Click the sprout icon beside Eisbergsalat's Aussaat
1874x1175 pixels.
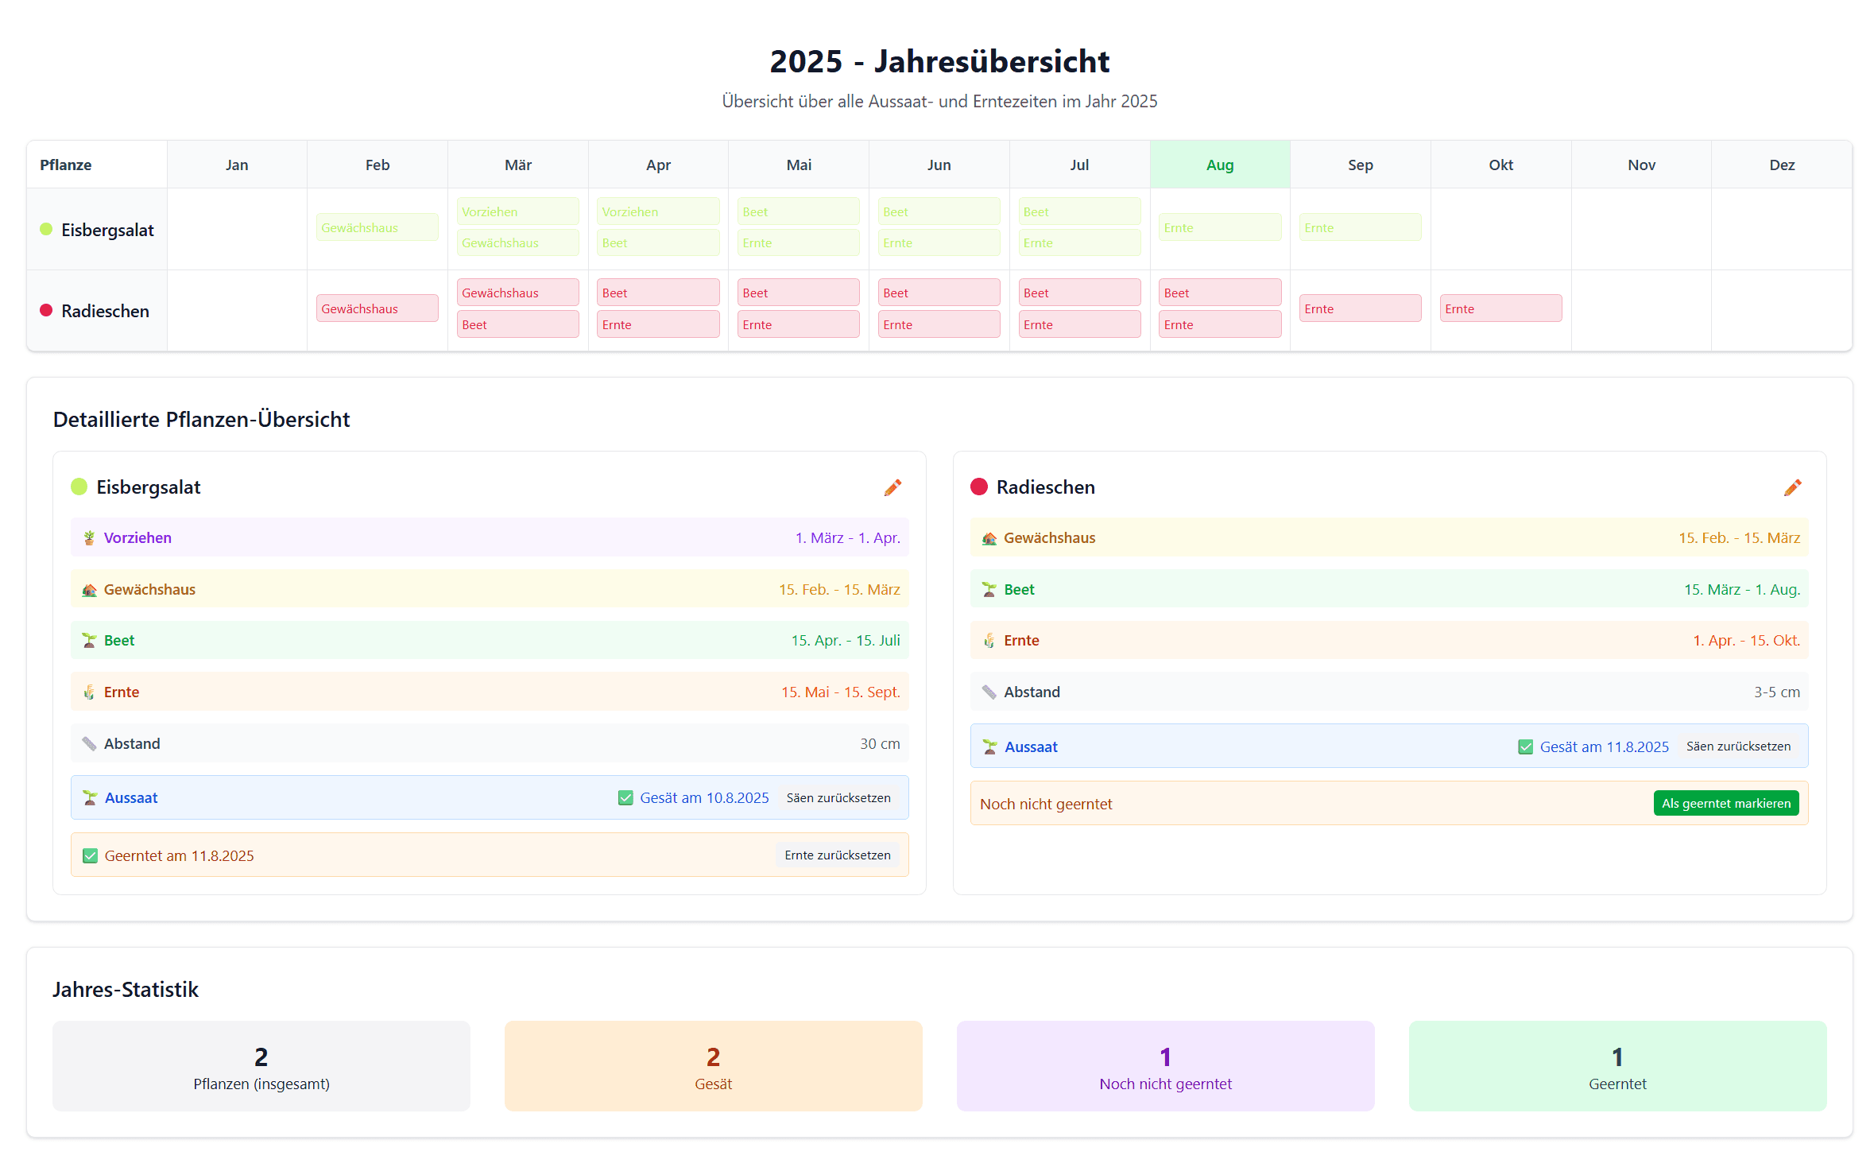point(88,797)
